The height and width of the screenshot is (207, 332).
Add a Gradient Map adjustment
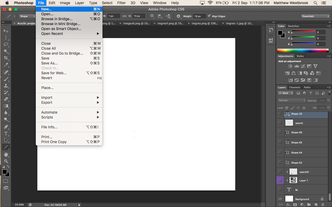[315, 80]
